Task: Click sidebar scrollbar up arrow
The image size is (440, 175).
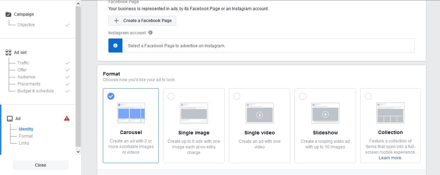Action: coord(78,3)
